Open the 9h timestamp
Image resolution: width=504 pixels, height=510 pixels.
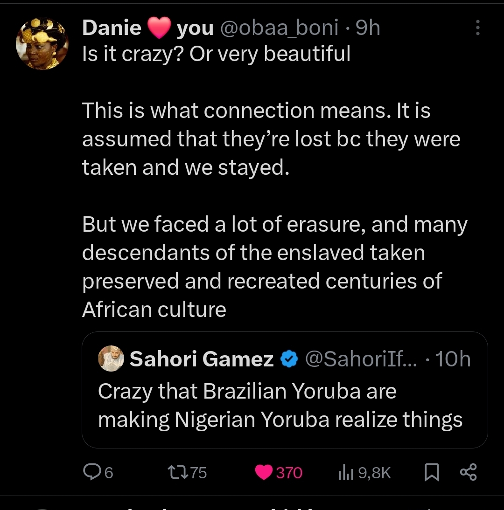[x=368, y=28]
